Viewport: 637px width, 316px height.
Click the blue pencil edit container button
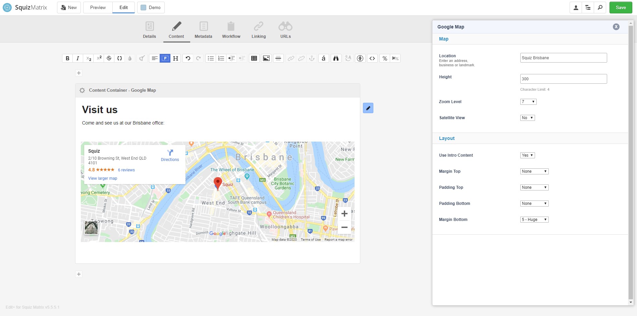(368, 108)
